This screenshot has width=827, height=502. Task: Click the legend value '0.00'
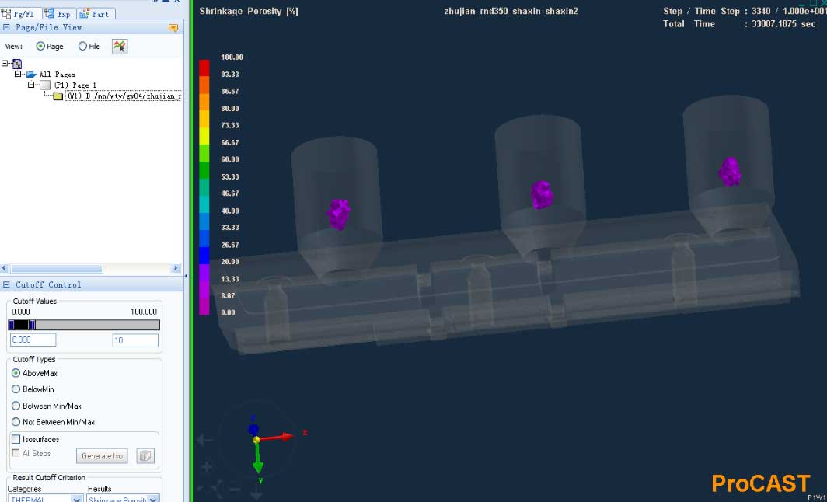click(228, 312)
